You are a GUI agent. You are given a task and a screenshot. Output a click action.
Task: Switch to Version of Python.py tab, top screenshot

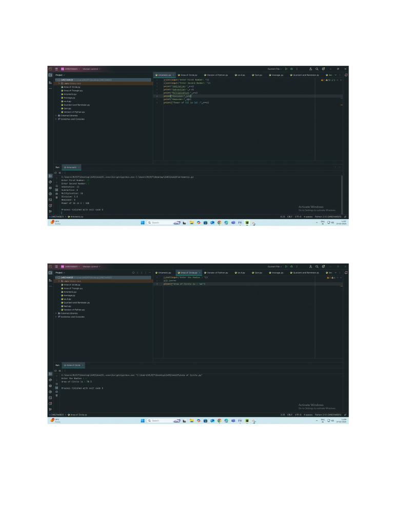[x=216, y=75]
